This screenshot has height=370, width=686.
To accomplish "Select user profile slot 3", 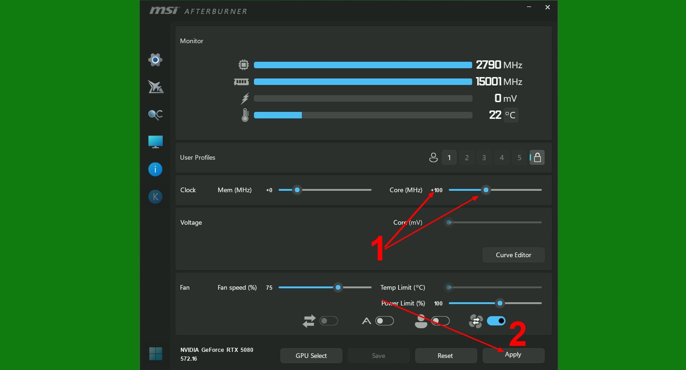I will click(484, 158).
